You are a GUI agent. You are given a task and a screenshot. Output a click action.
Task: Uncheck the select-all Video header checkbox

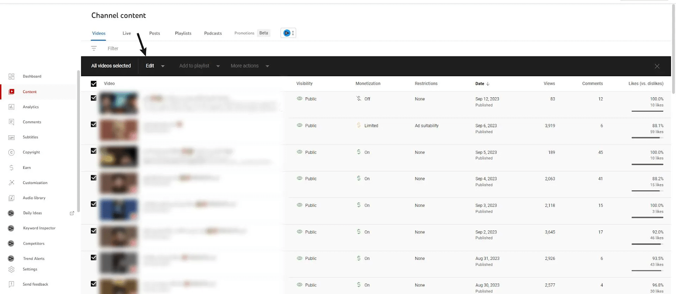(94, 84)
